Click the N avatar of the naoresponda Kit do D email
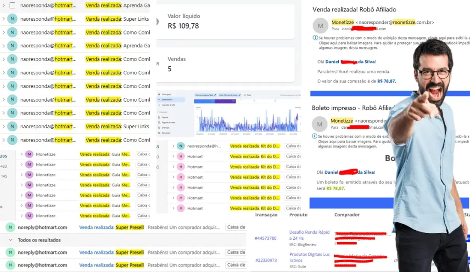The image size is (470, 272). click(x=181, y=146)
